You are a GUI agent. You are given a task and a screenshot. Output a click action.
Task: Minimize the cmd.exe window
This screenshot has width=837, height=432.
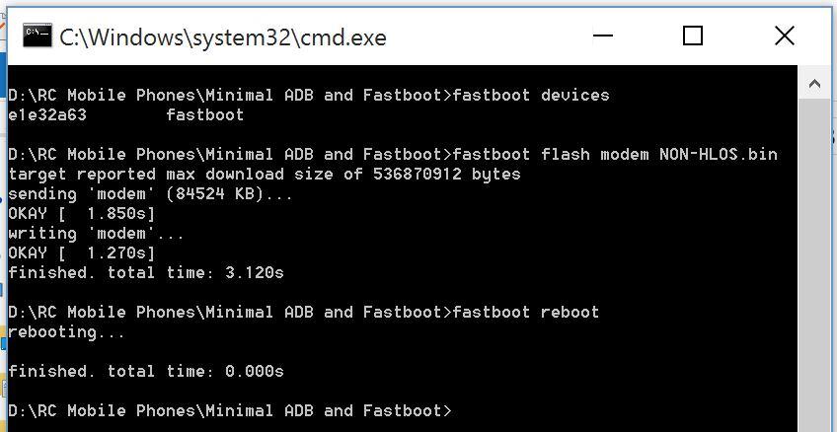(x=603, y=36)
